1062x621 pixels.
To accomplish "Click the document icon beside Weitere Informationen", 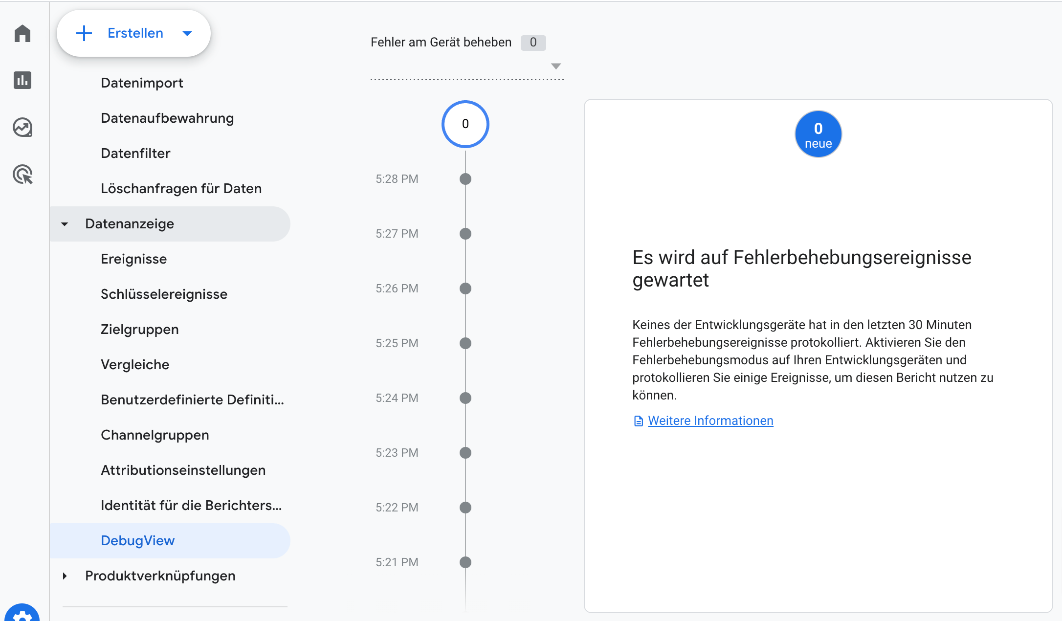I will 638,421.
